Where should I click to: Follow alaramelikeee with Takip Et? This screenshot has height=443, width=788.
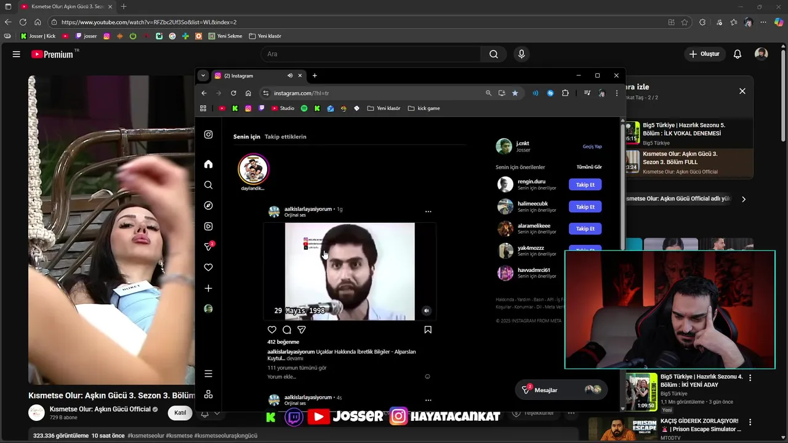[585, 228]
